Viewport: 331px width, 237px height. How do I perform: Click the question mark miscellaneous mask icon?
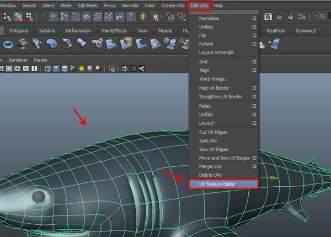tap(131, 17)
